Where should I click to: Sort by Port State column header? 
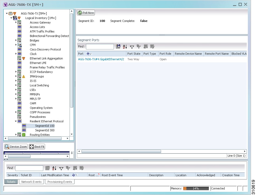click(134, 54)
